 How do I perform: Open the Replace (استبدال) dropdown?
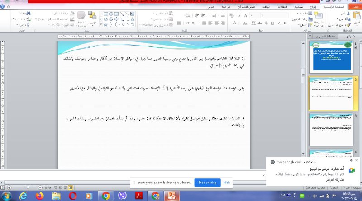pos(21,19)
